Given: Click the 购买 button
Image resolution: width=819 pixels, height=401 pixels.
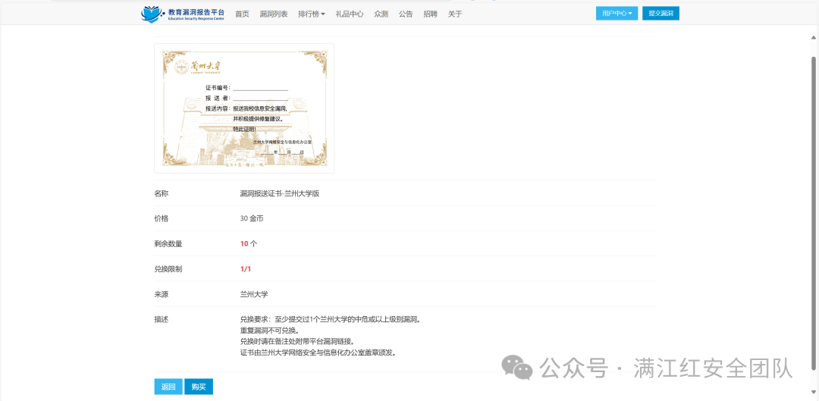Looking at the screenshot, I should coord(199,387).
